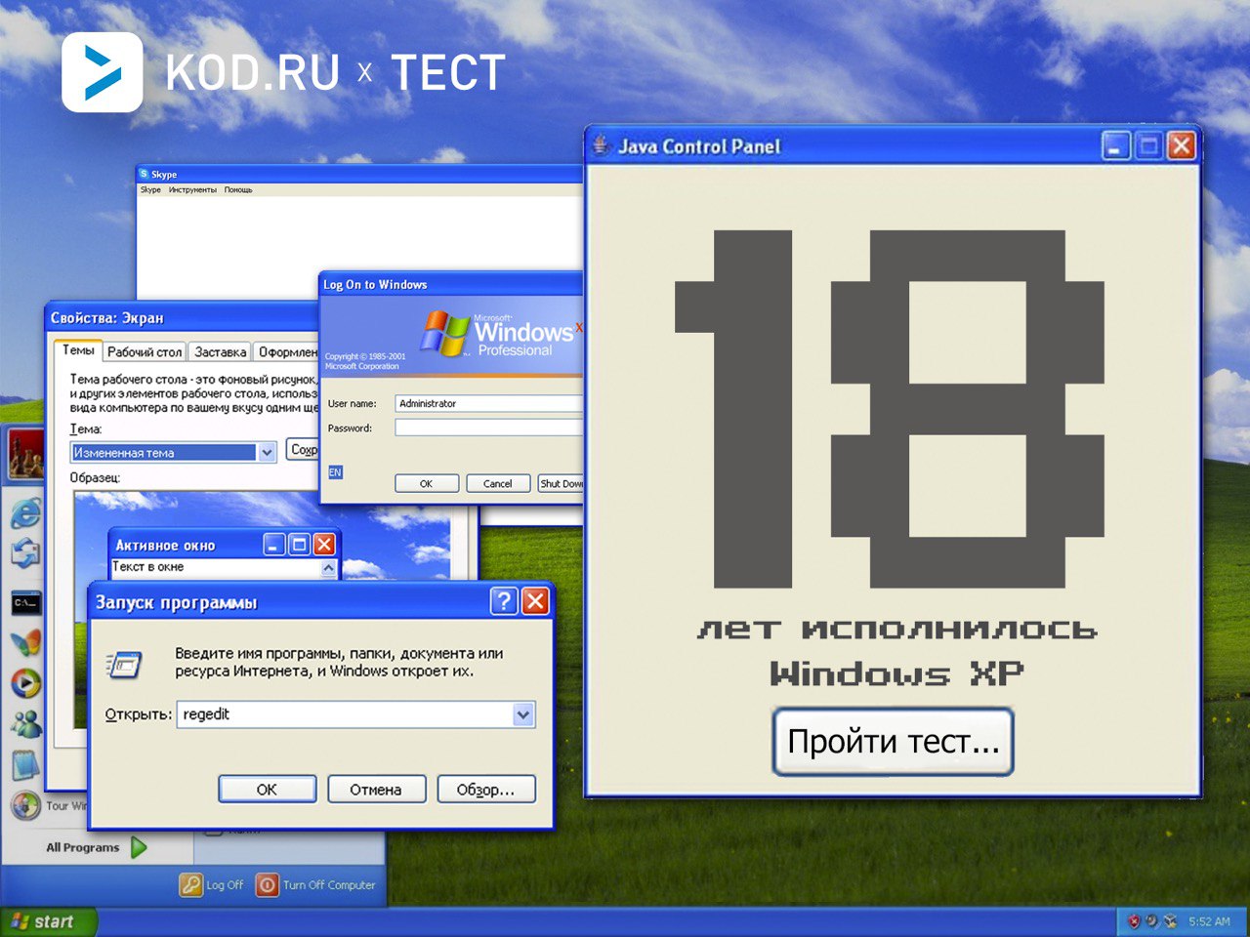Click the chess user picture in Start menu
The height and width of the screenshot is (937, 1250).
(x=25, y=453)
